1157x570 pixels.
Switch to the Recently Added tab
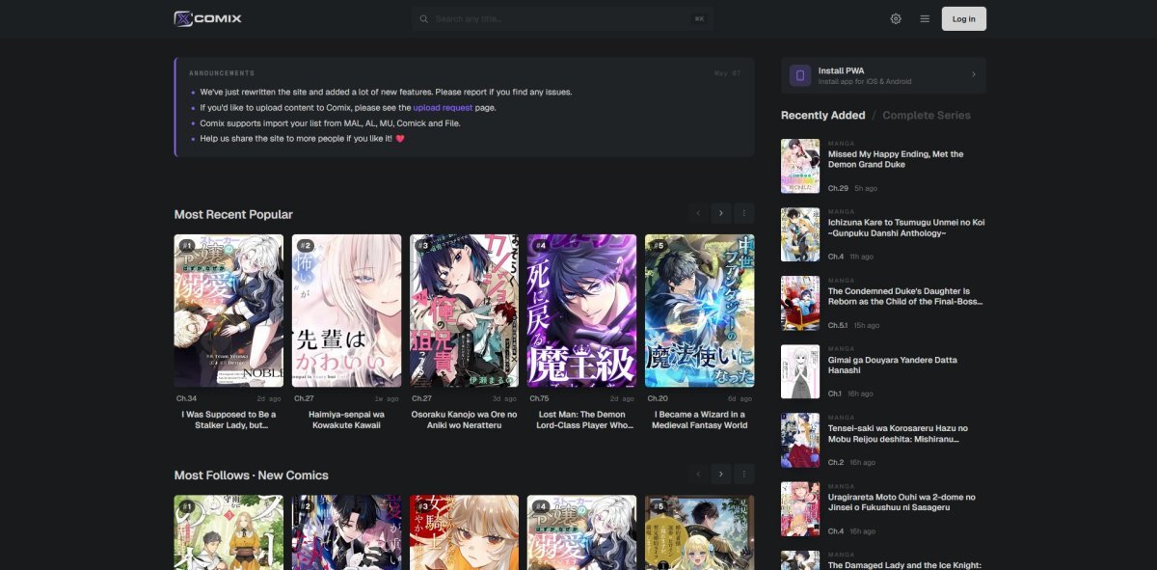coord(823,115)
